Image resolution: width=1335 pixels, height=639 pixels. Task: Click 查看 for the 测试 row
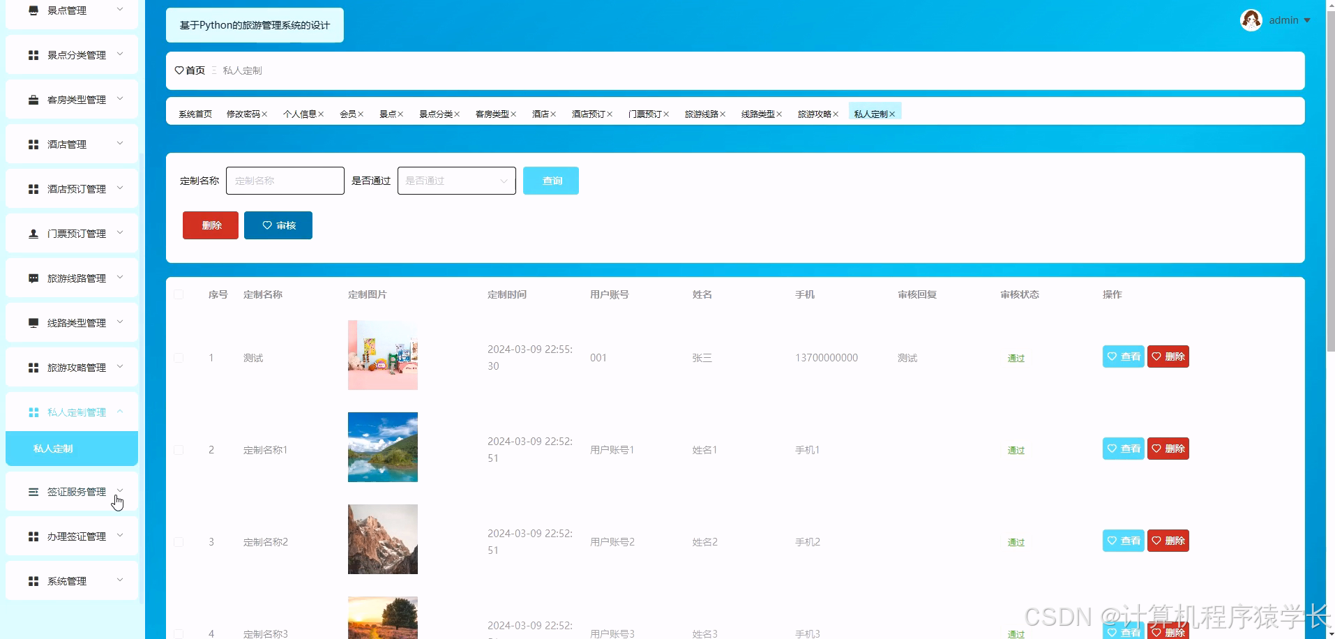[1124, 356]
